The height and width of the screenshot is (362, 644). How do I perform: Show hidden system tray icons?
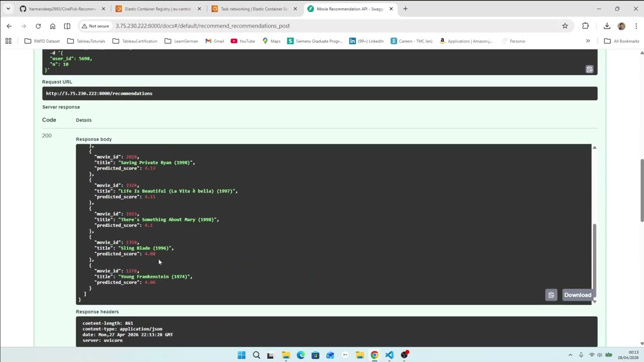[570, 355]
